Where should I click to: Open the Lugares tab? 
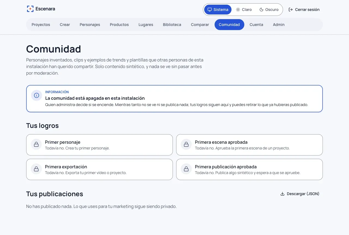pos(146,25)
